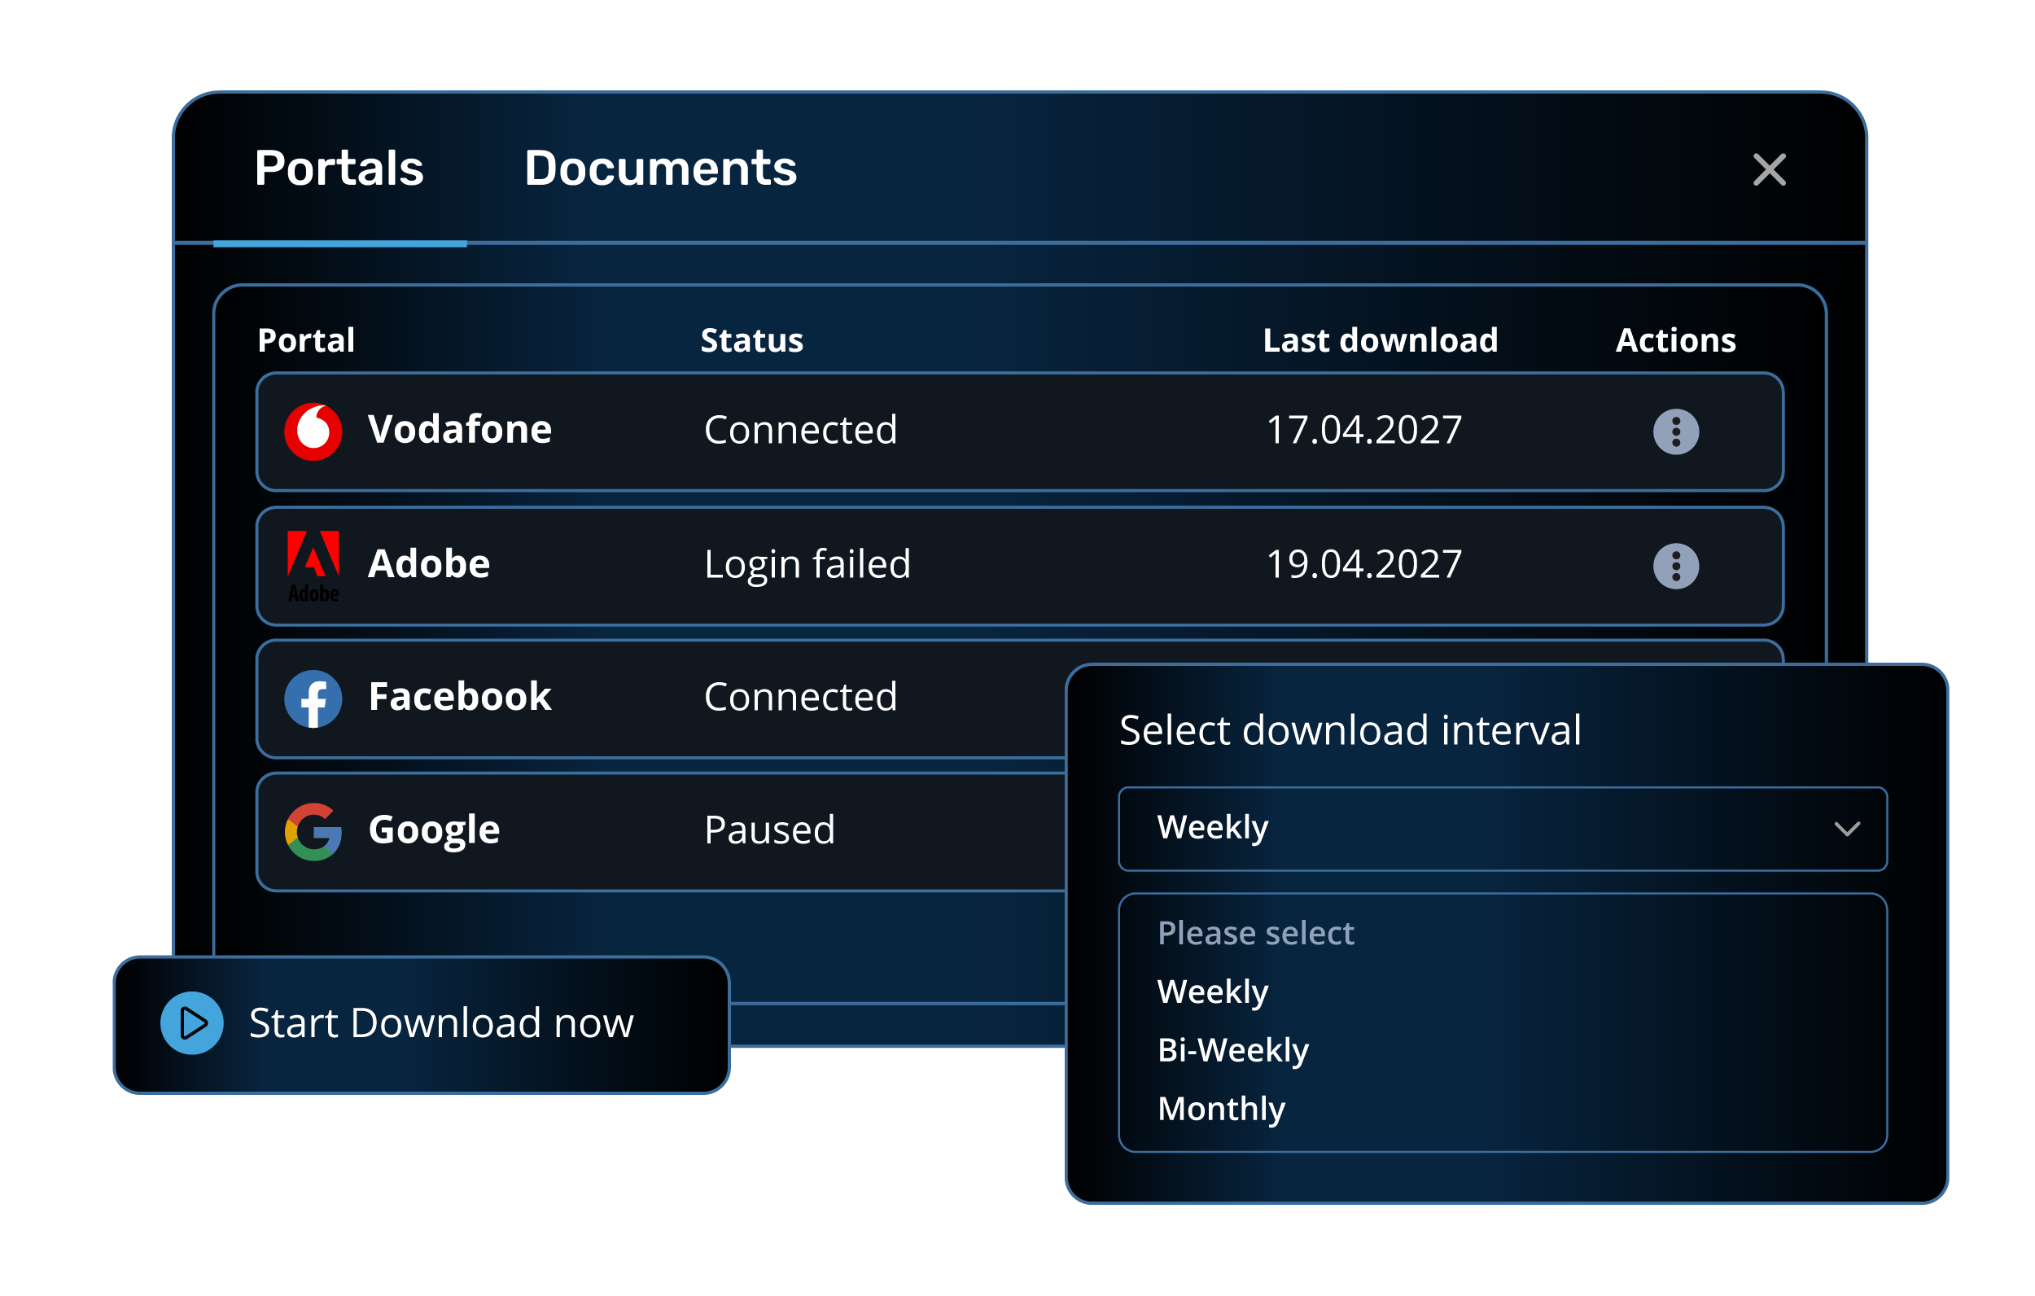The height and width of the screenshot is (1296, 2035).
Task: Open the Weekly interval dropdown
Action: pyautogui.click(x=1502, y=829)
